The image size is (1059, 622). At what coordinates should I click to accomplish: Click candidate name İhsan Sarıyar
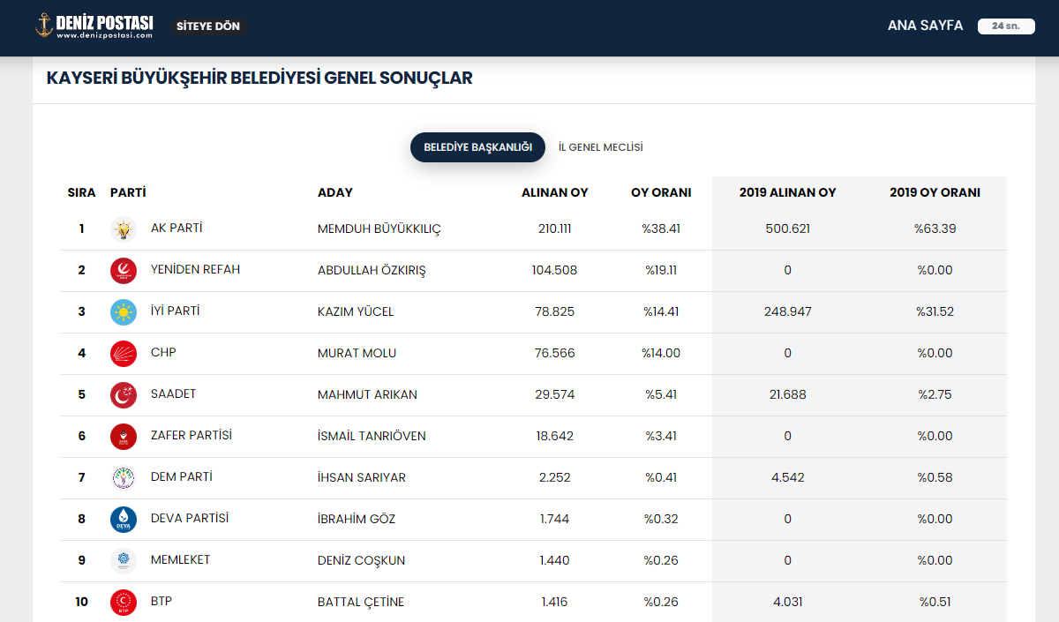click(362, 477)
